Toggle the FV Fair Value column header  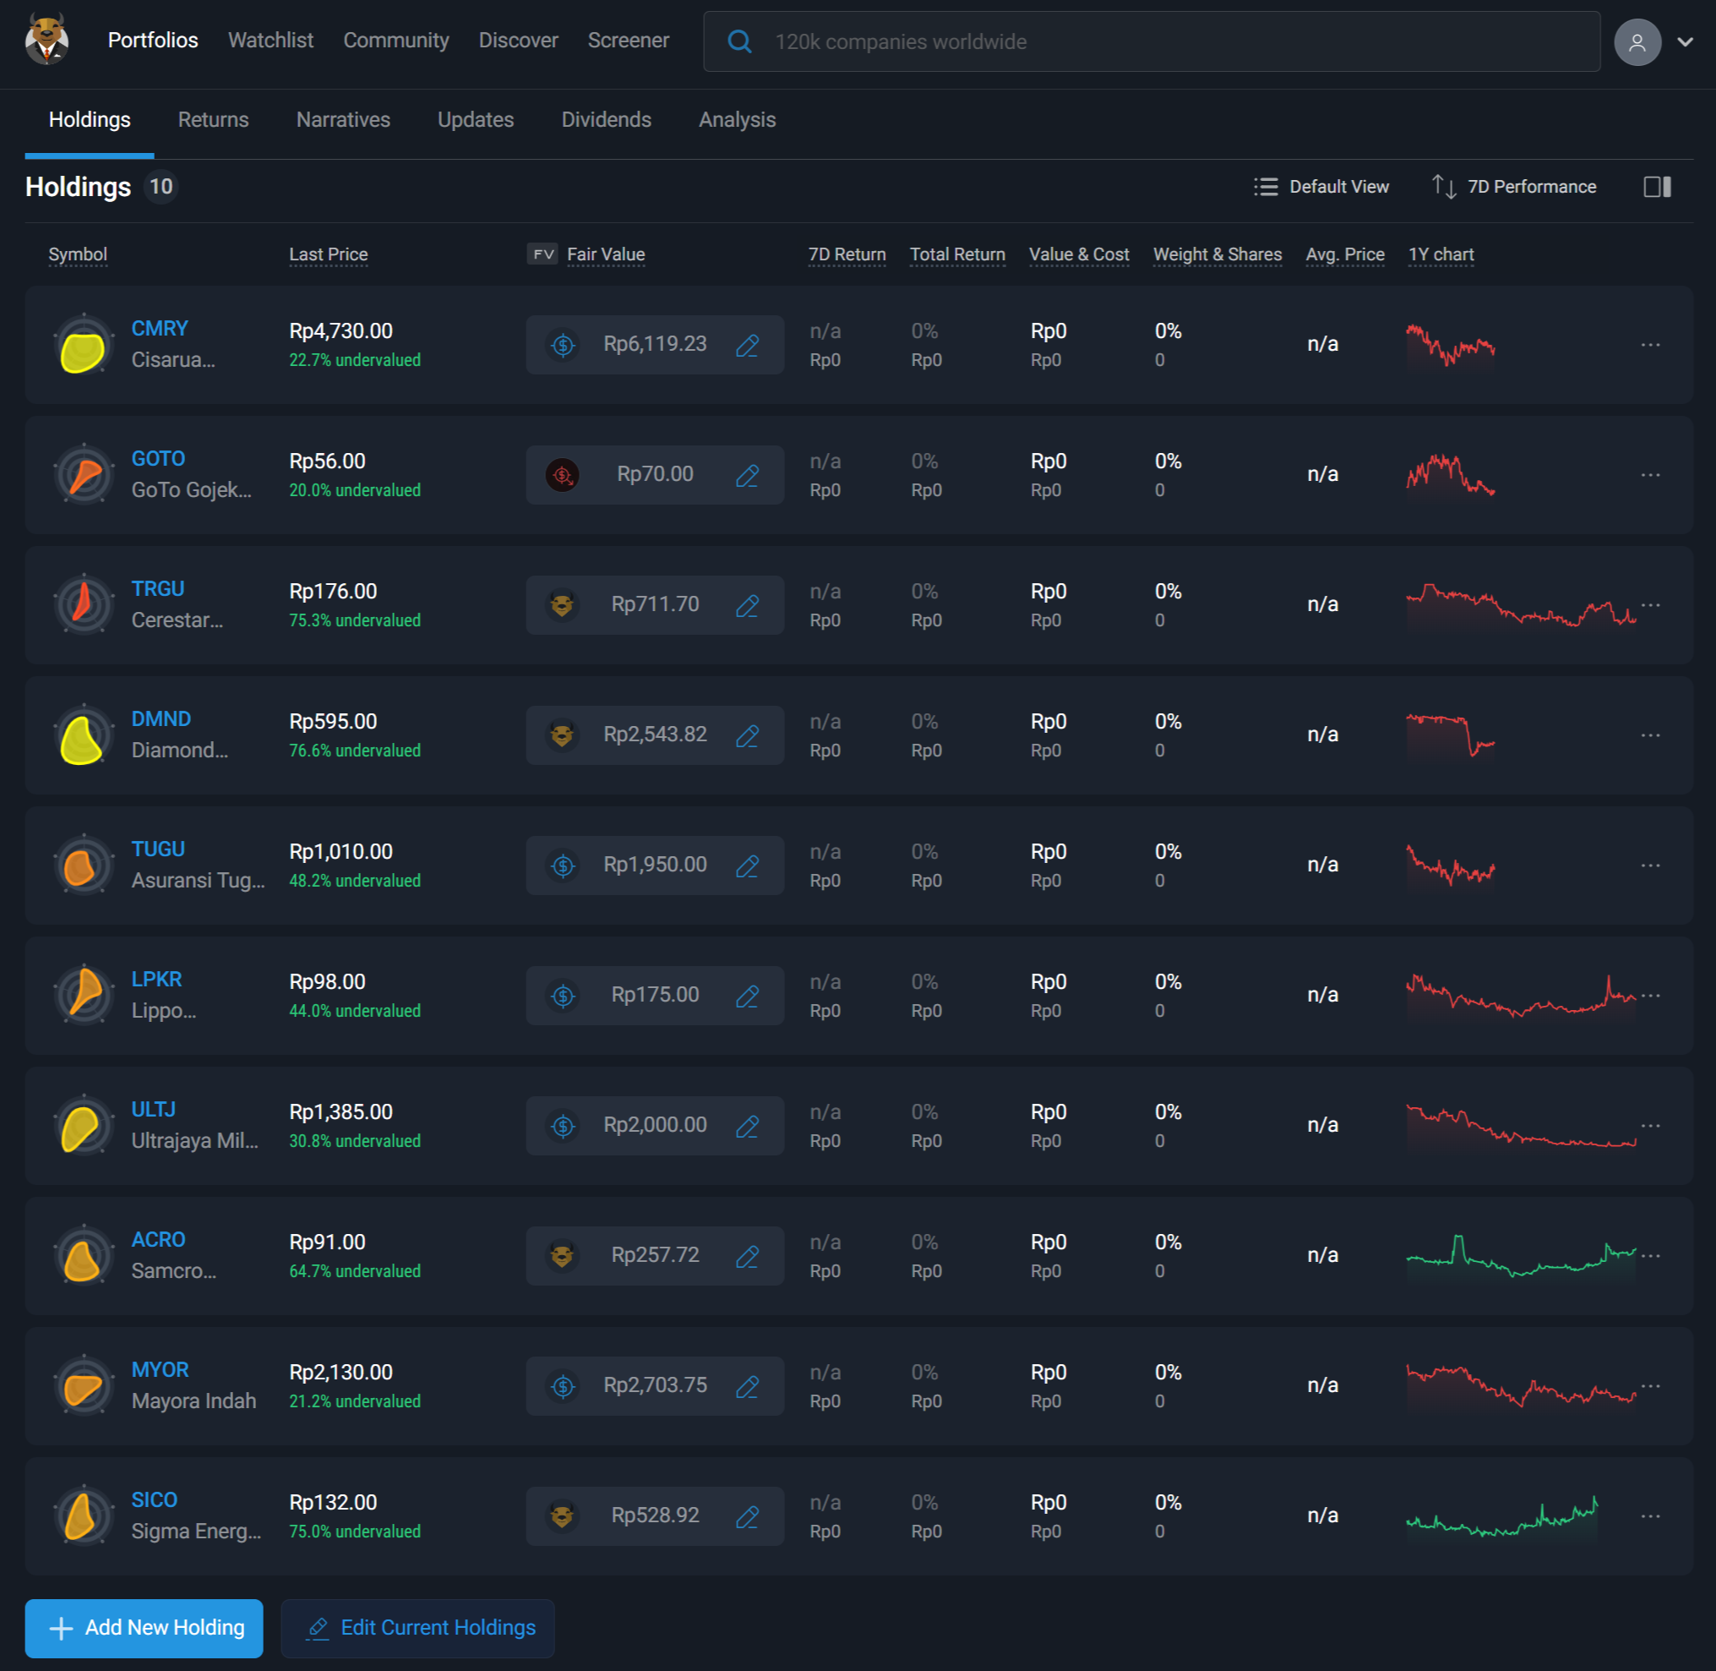[x=586, y=254]
